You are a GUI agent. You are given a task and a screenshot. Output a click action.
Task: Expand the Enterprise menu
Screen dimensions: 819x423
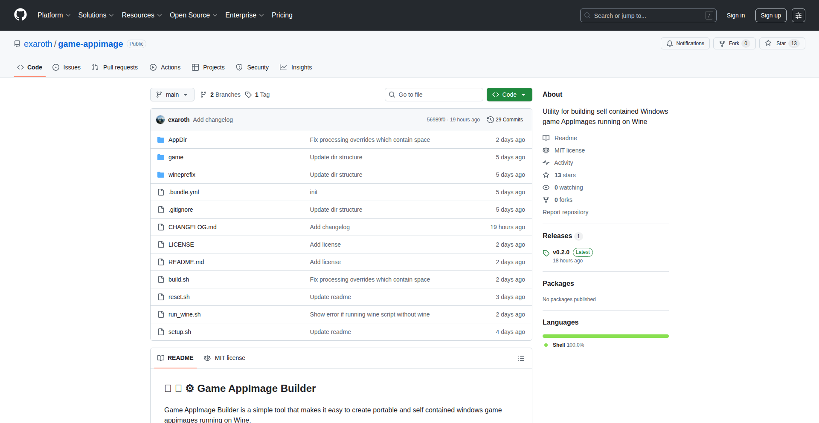point(244,15)
